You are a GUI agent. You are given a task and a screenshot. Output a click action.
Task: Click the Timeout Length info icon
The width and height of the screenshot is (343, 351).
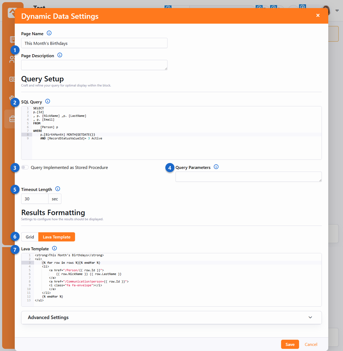tap(58, 189)
